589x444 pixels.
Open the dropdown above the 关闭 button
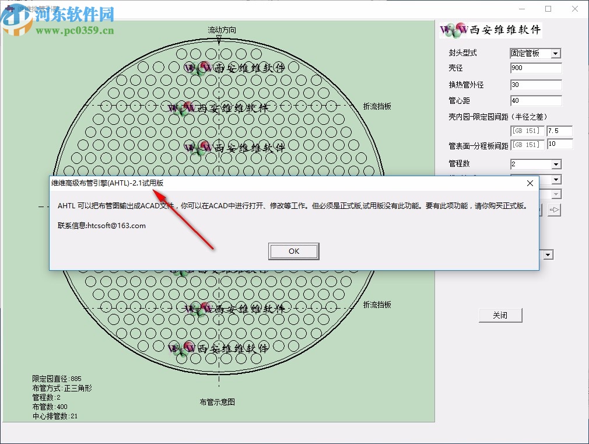[x=548, y=254]
